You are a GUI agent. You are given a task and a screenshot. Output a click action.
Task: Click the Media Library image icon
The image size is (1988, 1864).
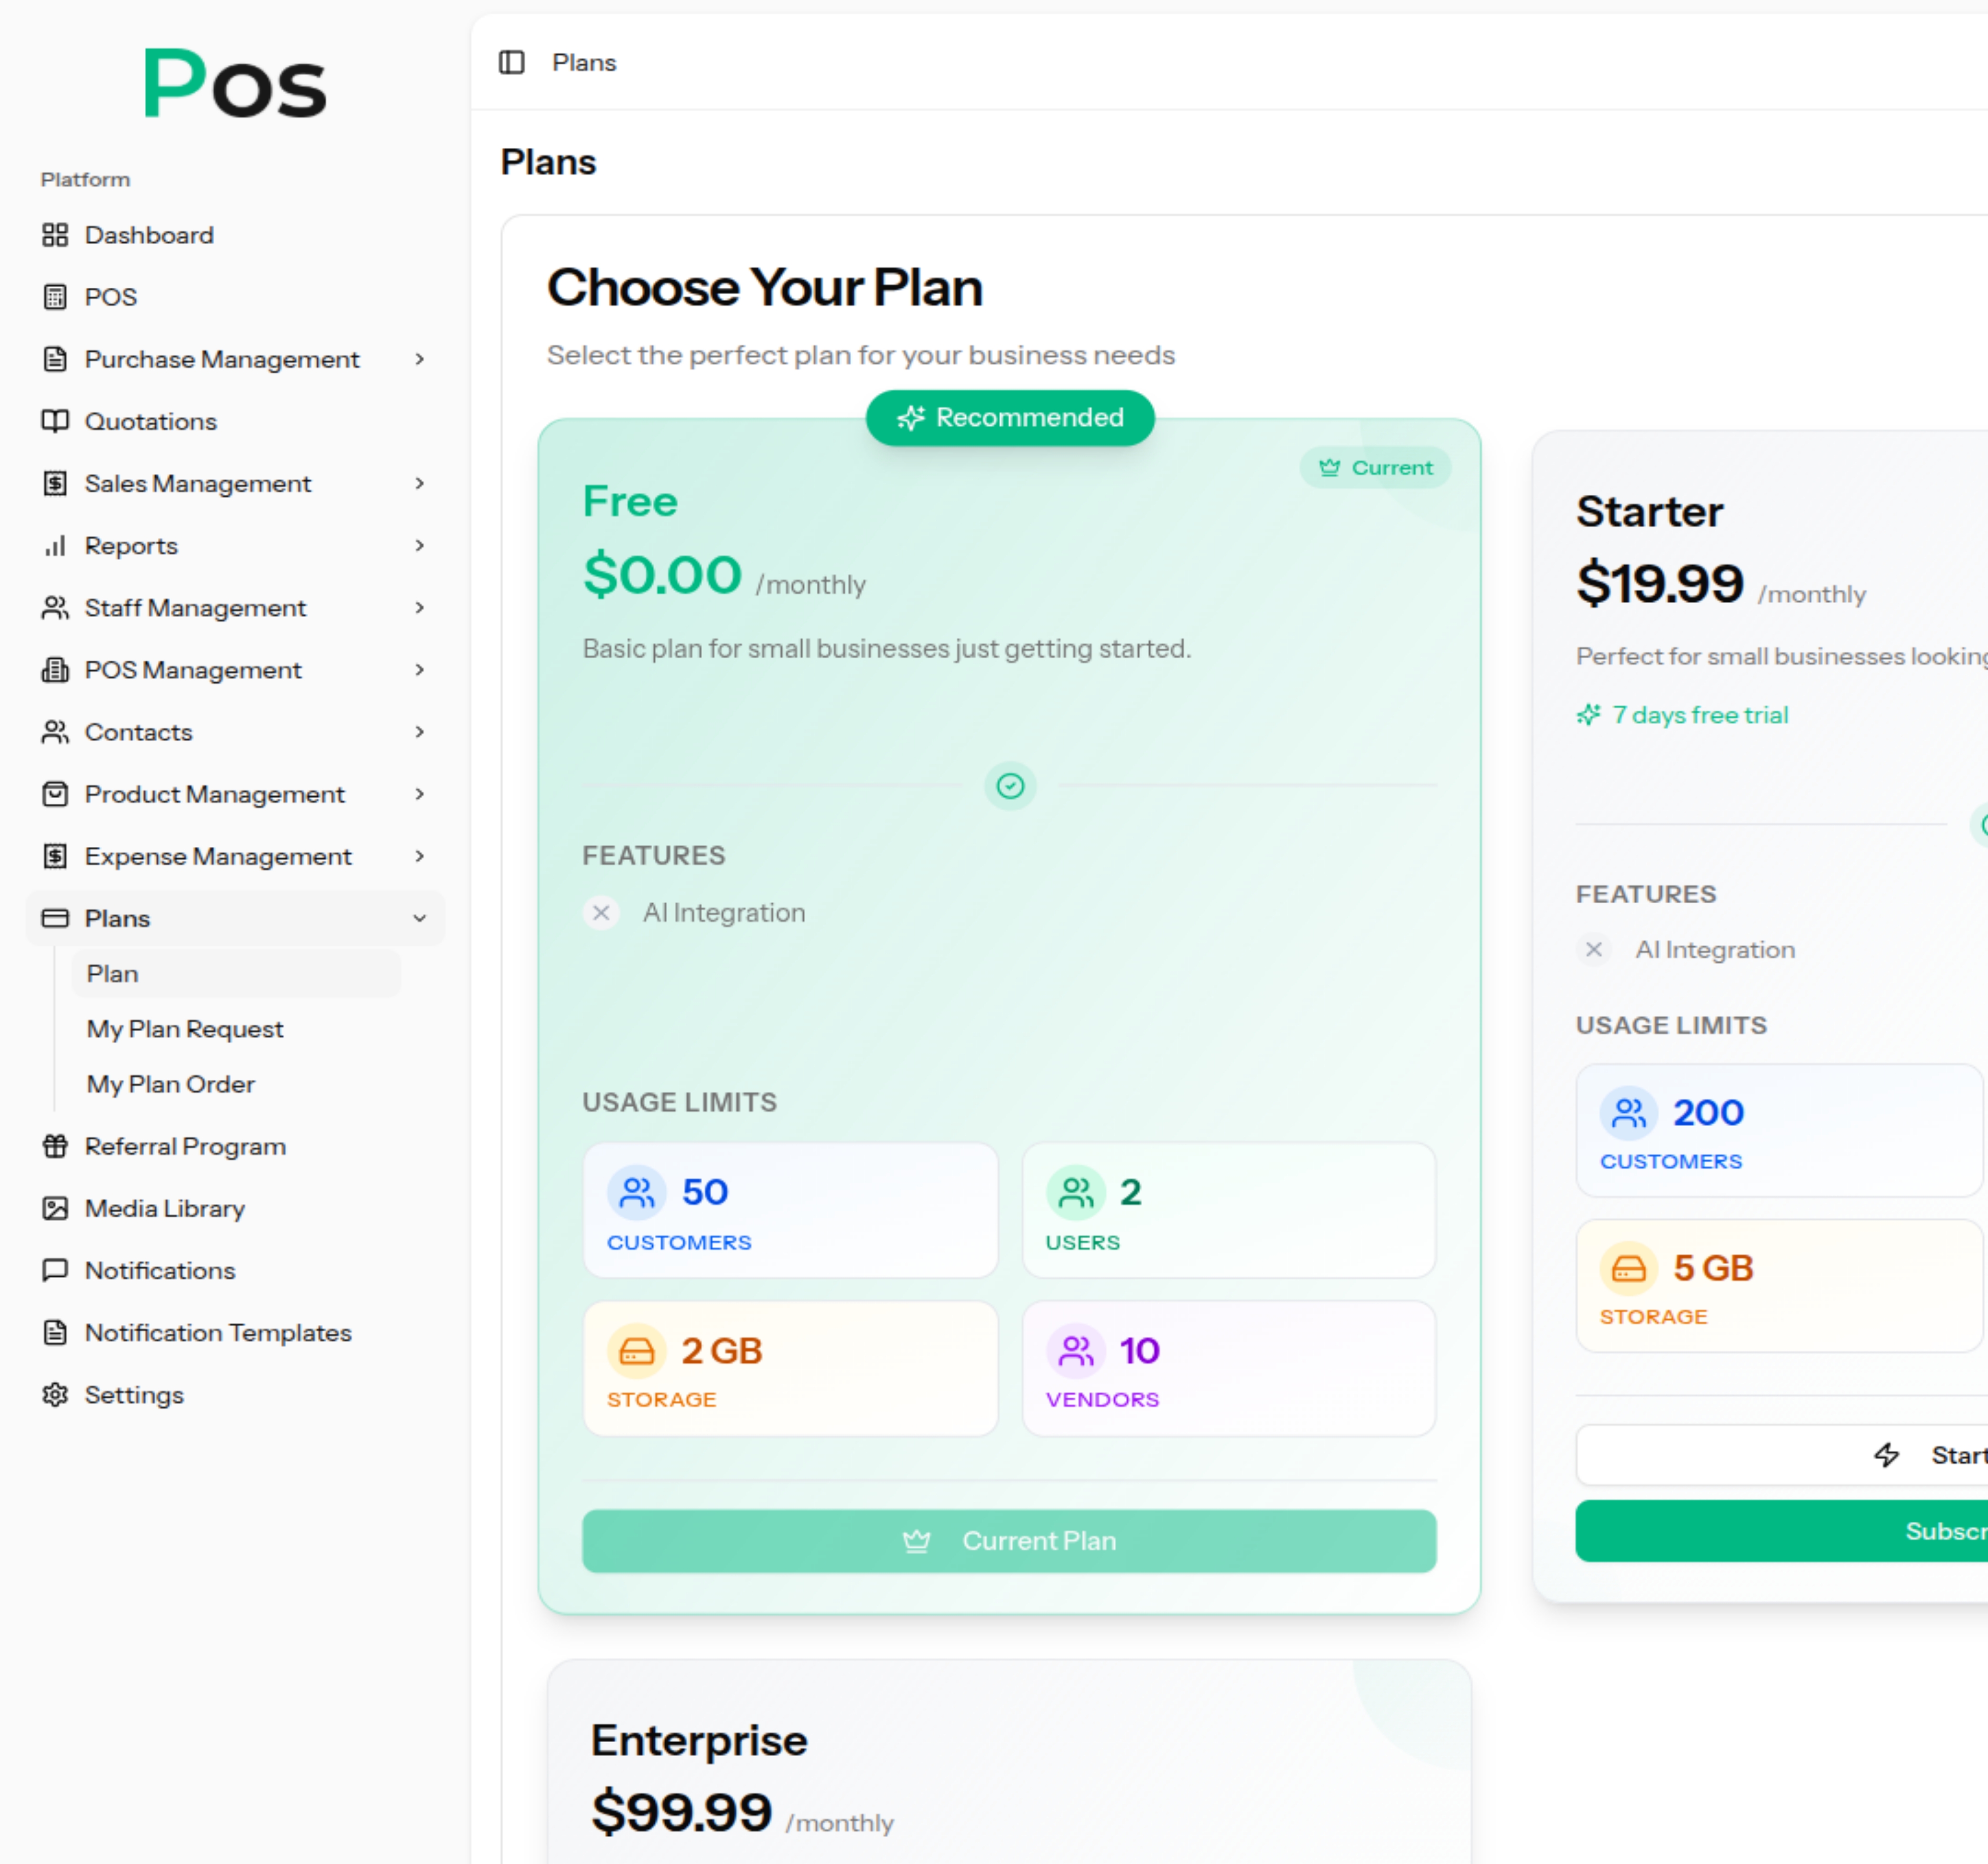(55, 1208)
